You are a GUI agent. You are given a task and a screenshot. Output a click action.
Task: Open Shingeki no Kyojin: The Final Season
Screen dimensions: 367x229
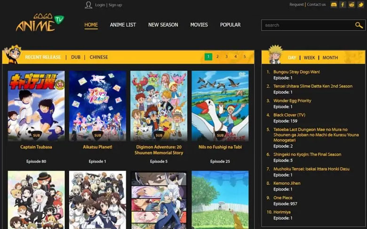click(x=307, y=154)
